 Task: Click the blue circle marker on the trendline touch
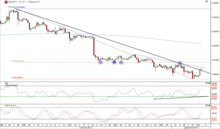(180, 63)
